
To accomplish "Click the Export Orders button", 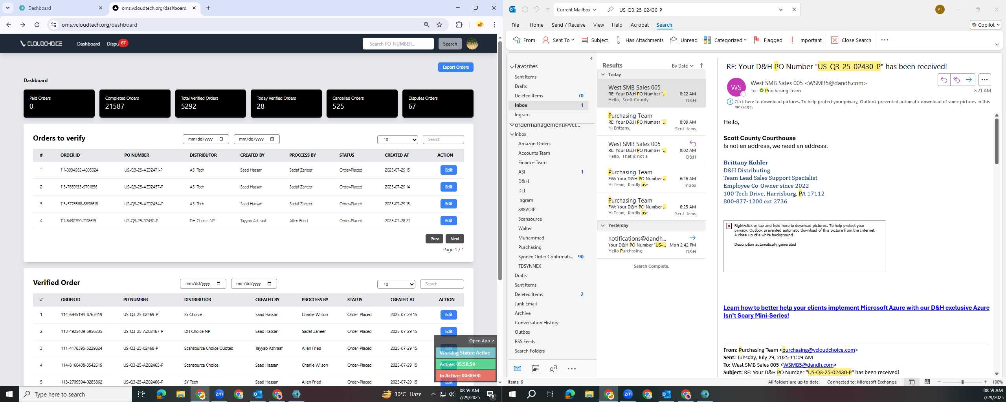I will (455, 67).
